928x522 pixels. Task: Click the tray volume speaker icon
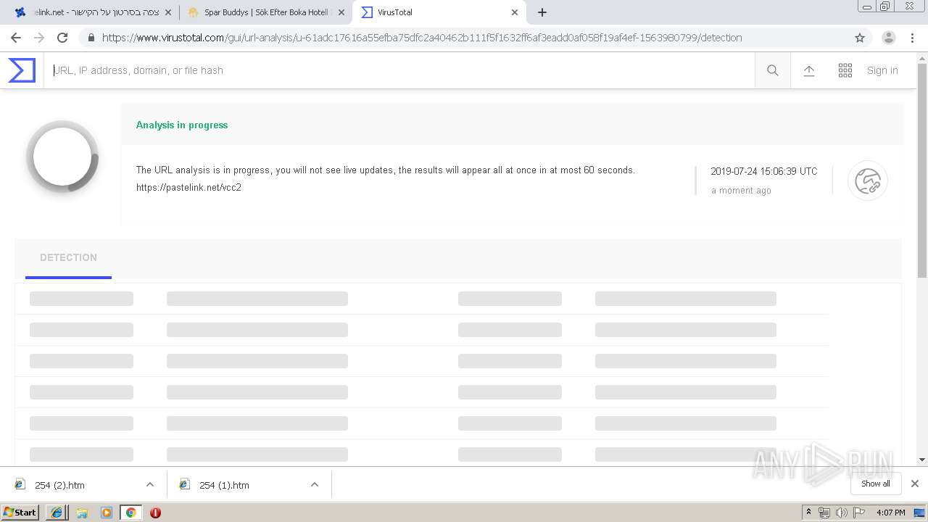[x=842, y=513]
